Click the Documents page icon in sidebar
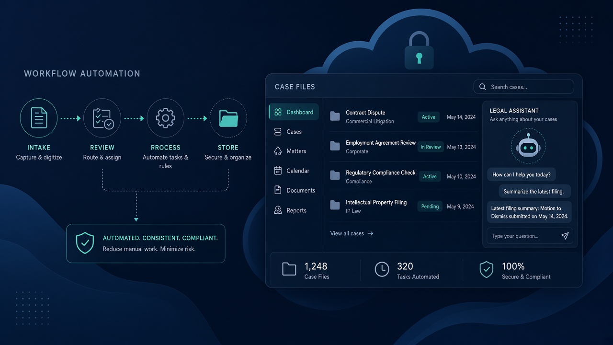The image size is (613, 345). pos(278,190)
